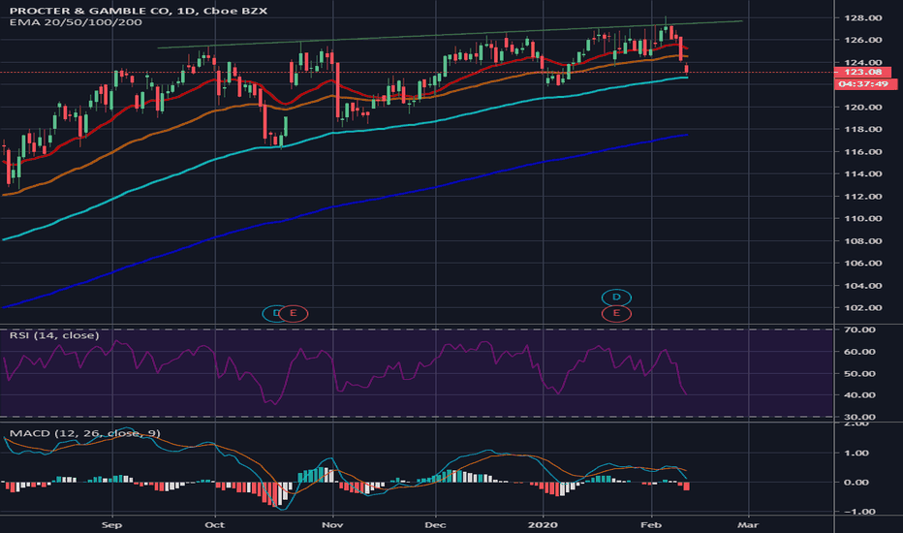903x533 pixels.
Task: Click the RSI 70.00 level label
Action: point(859,329)
